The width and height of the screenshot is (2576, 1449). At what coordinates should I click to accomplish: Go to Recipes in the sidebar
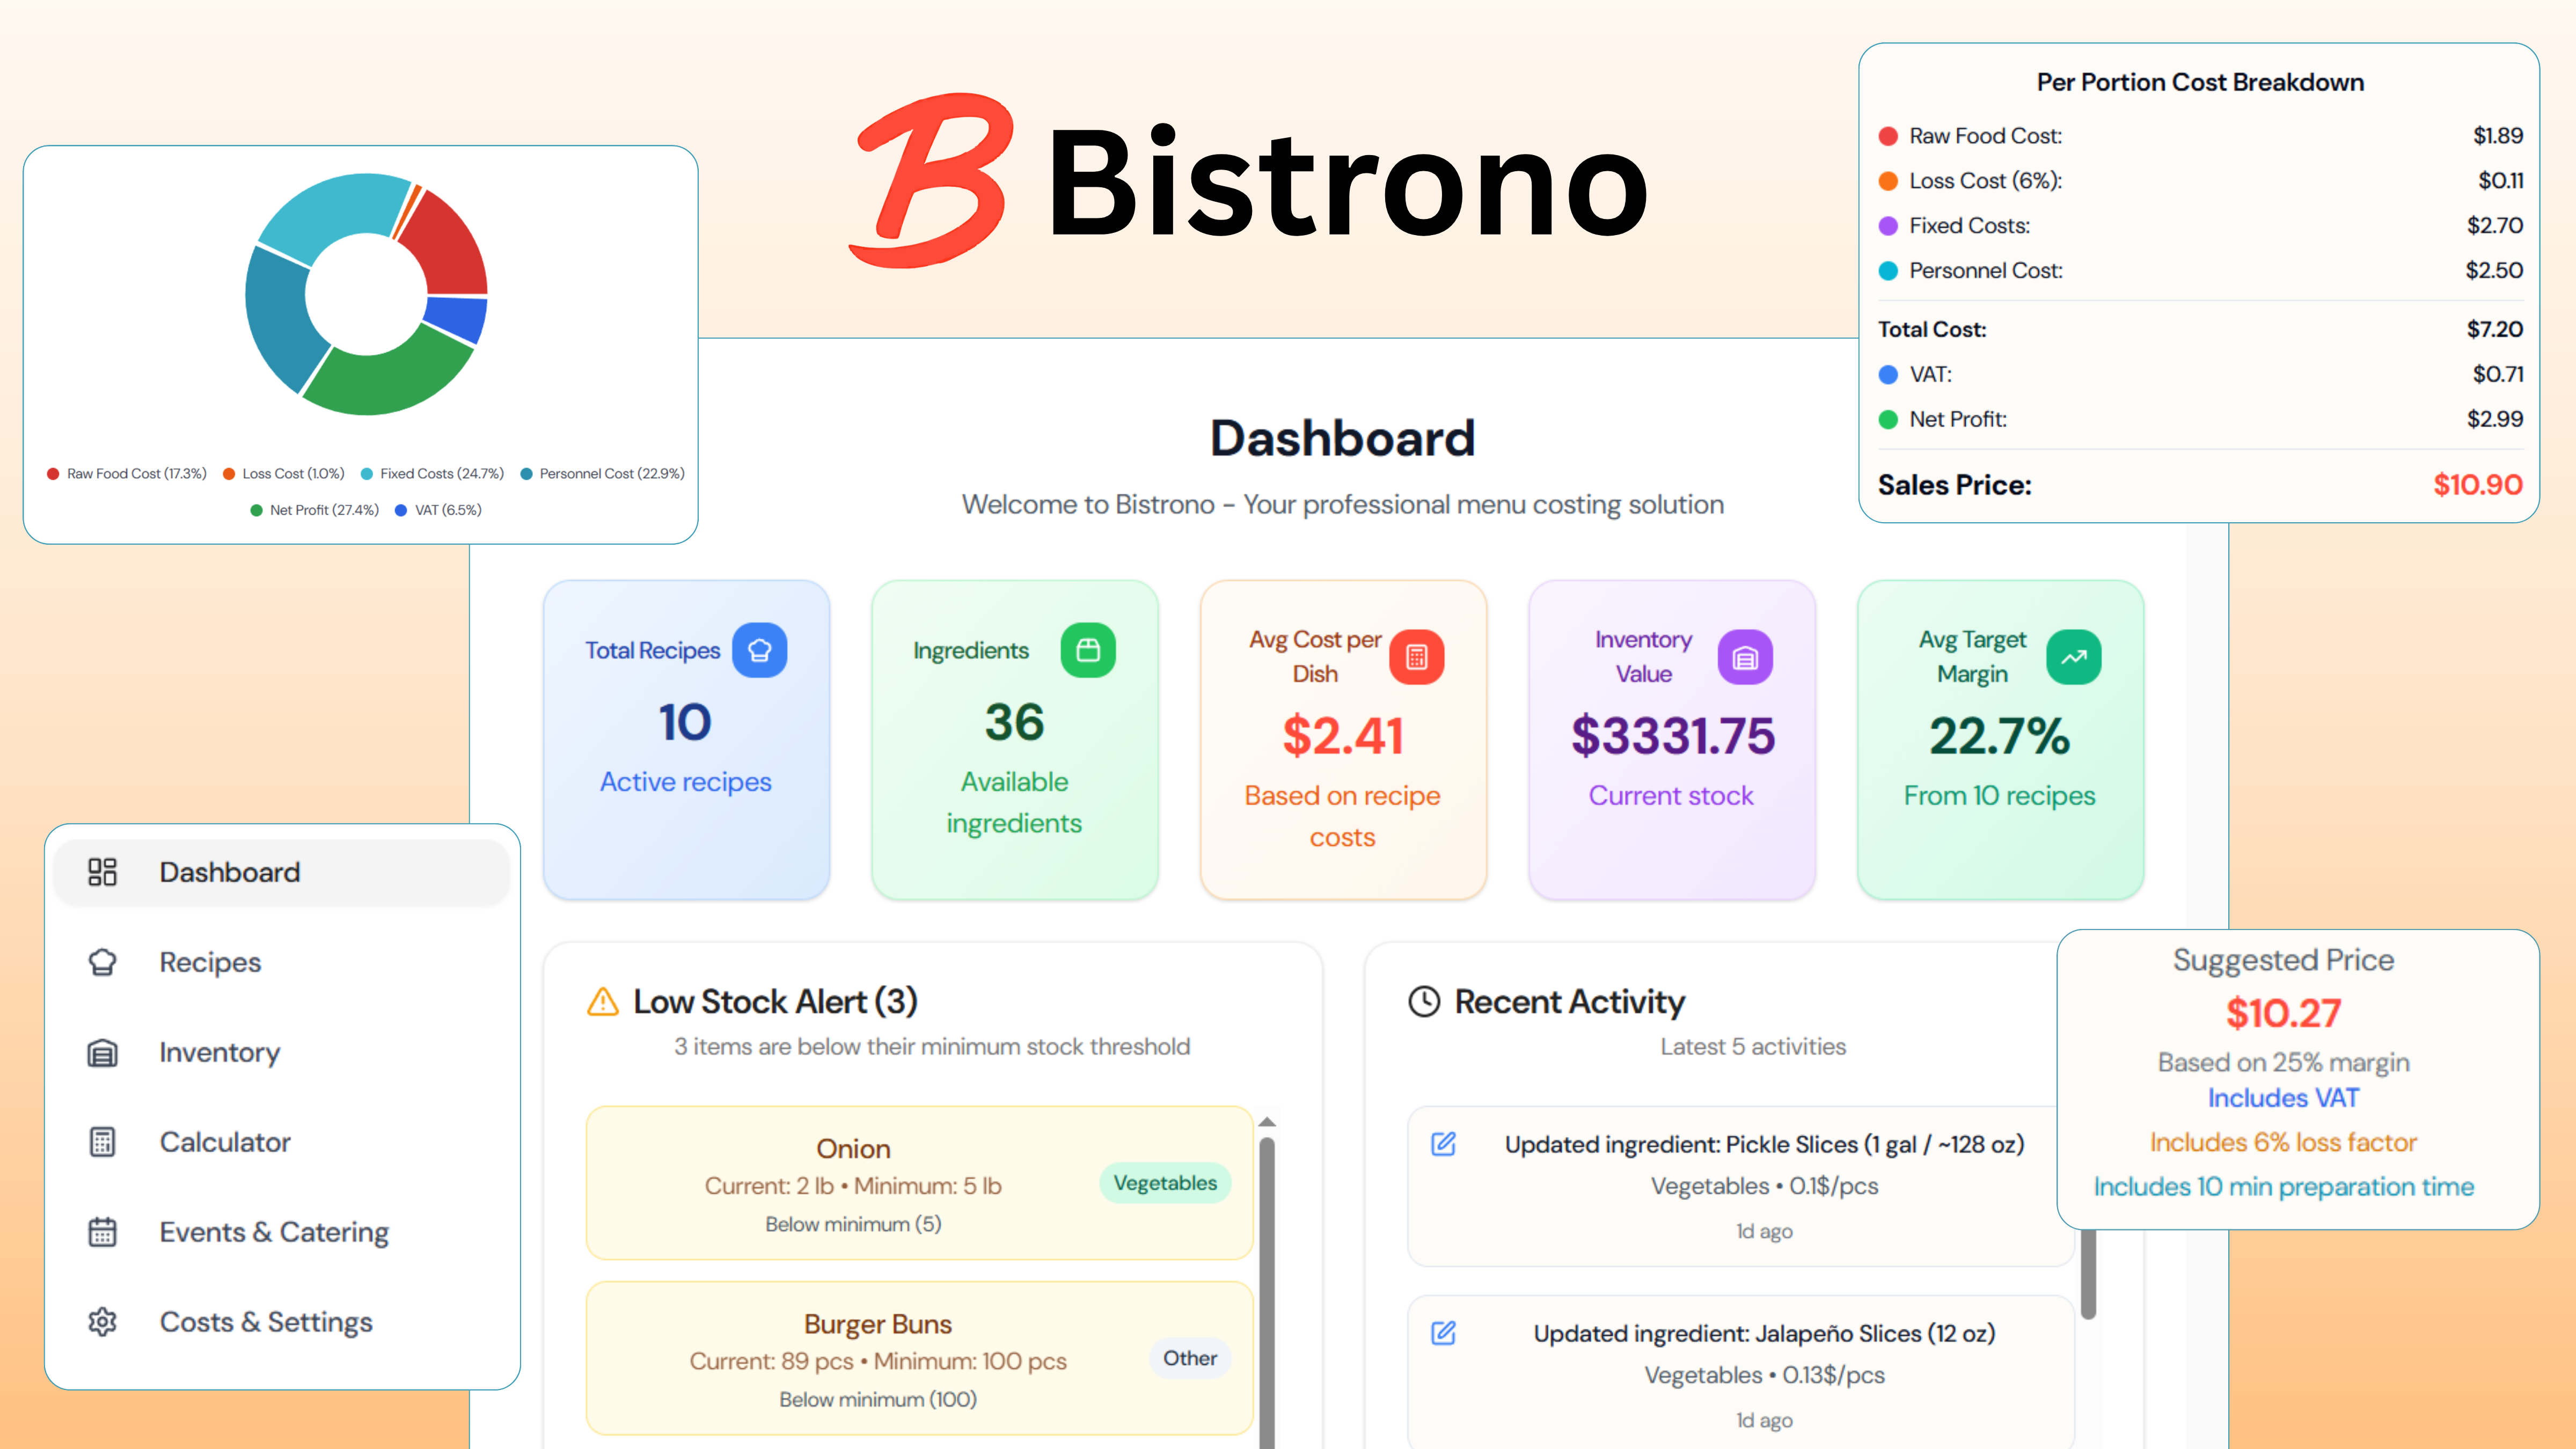pyautogui.click(x=210, y=962)
